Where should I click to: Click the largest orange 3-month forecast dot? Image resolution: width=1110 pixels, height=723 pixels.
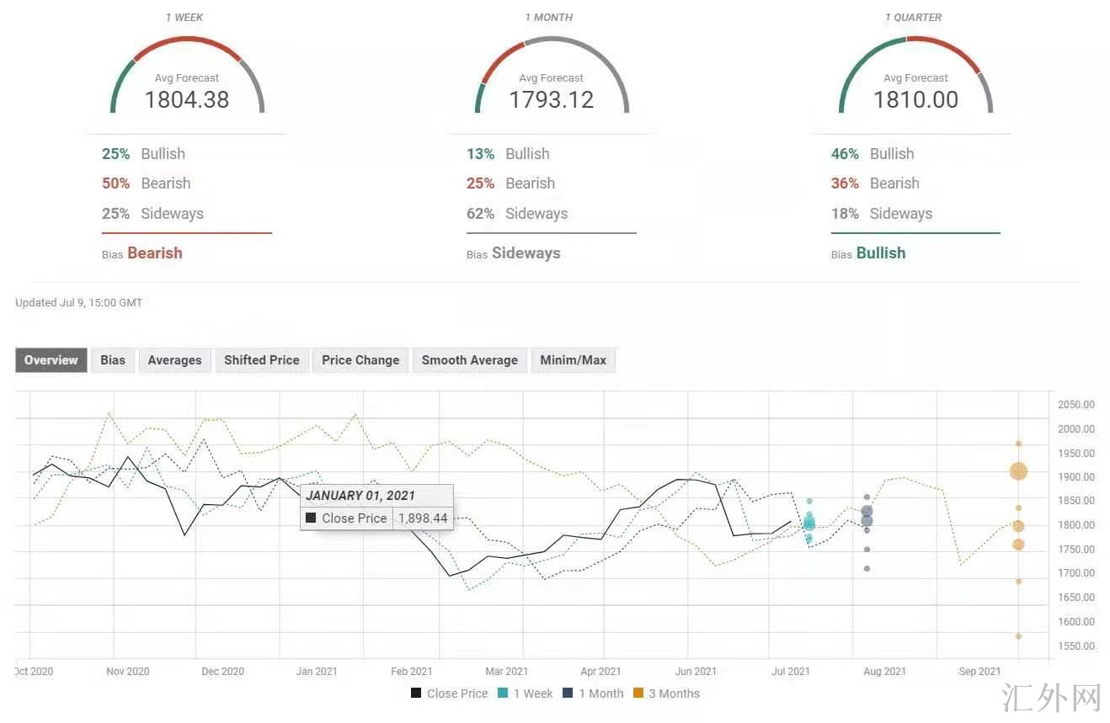1018,471
